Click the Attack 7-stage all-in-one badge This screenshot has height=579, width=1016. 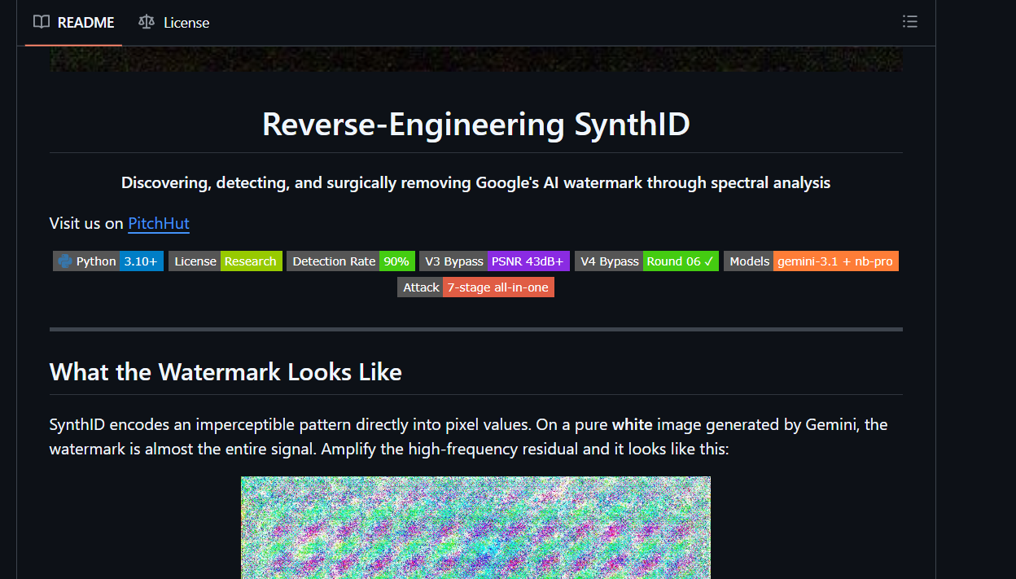(x=475, y=287)
